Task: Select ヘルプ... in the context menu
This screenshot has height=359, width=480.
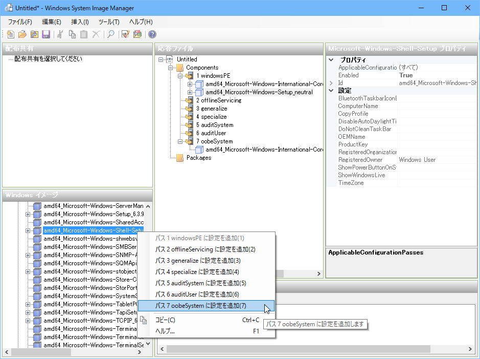Action: coord(207,331)
